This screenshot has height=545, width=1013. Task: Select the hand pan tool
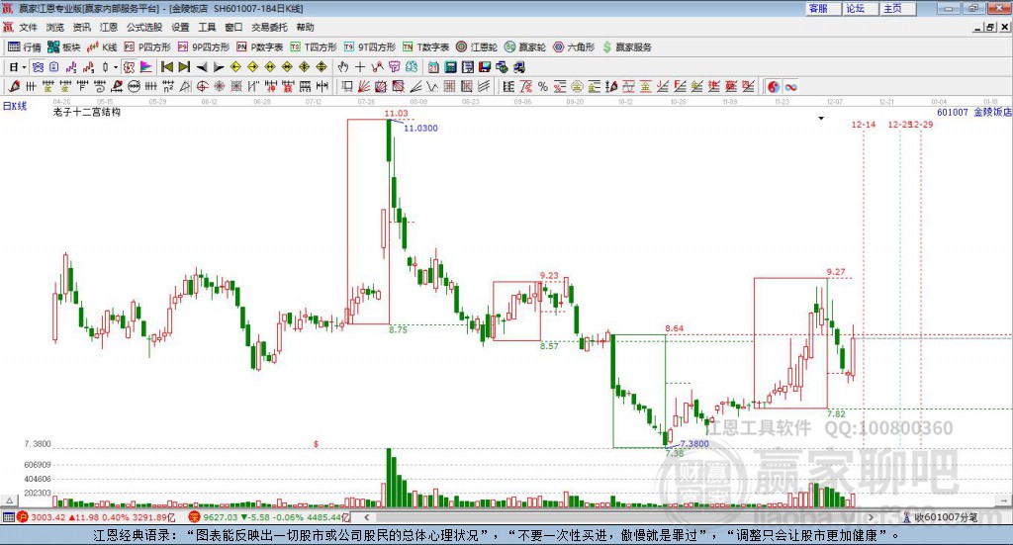[343, 67]
